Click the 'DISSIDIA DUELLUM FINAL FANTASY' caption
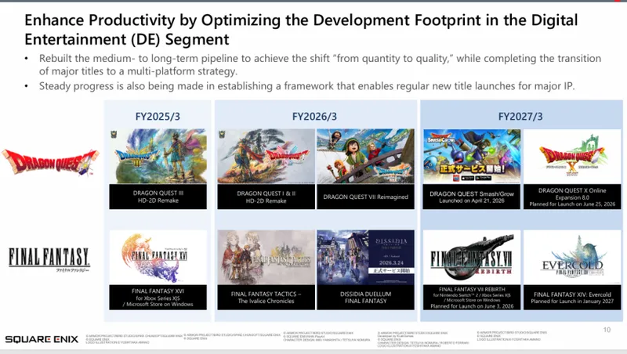627x354 pixels. click(x=365, y=298)
